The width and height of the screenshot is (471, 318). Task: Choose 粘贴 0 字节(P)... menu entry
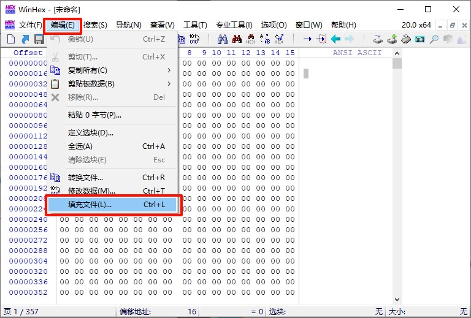point(113,115)
